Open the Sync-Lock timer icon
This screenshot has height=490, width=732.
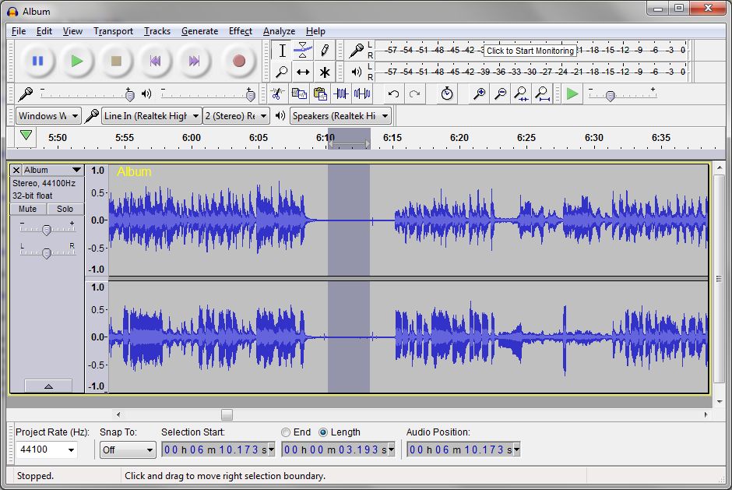(447, 94)
